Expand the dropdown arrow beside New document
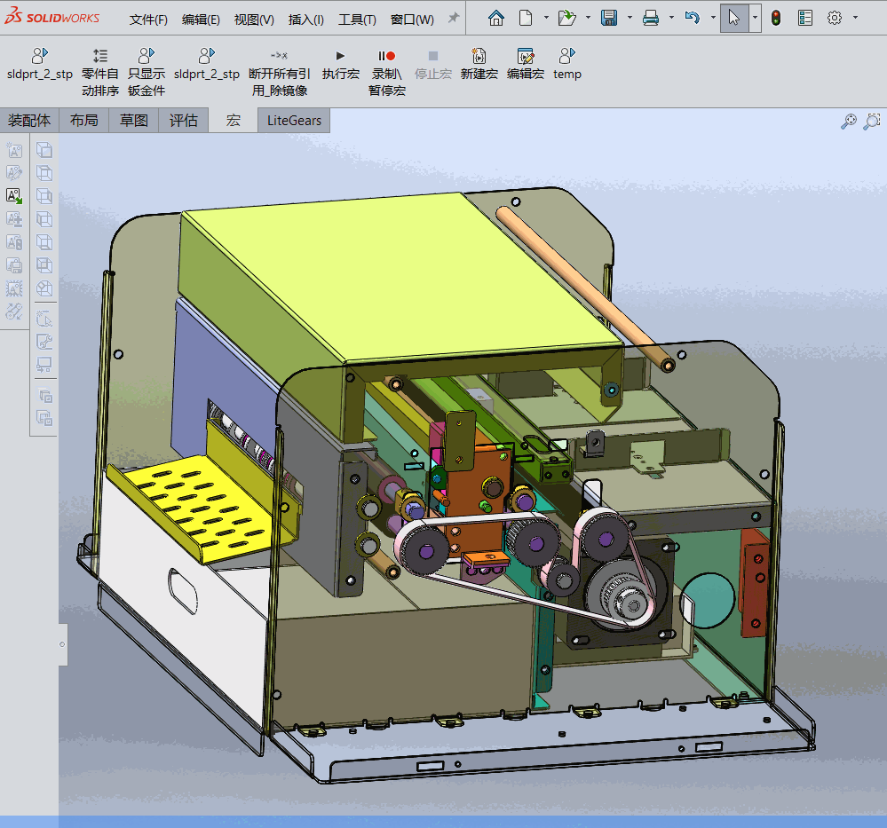Viewport: 887px width, 828px height. (x=546, y=18)
